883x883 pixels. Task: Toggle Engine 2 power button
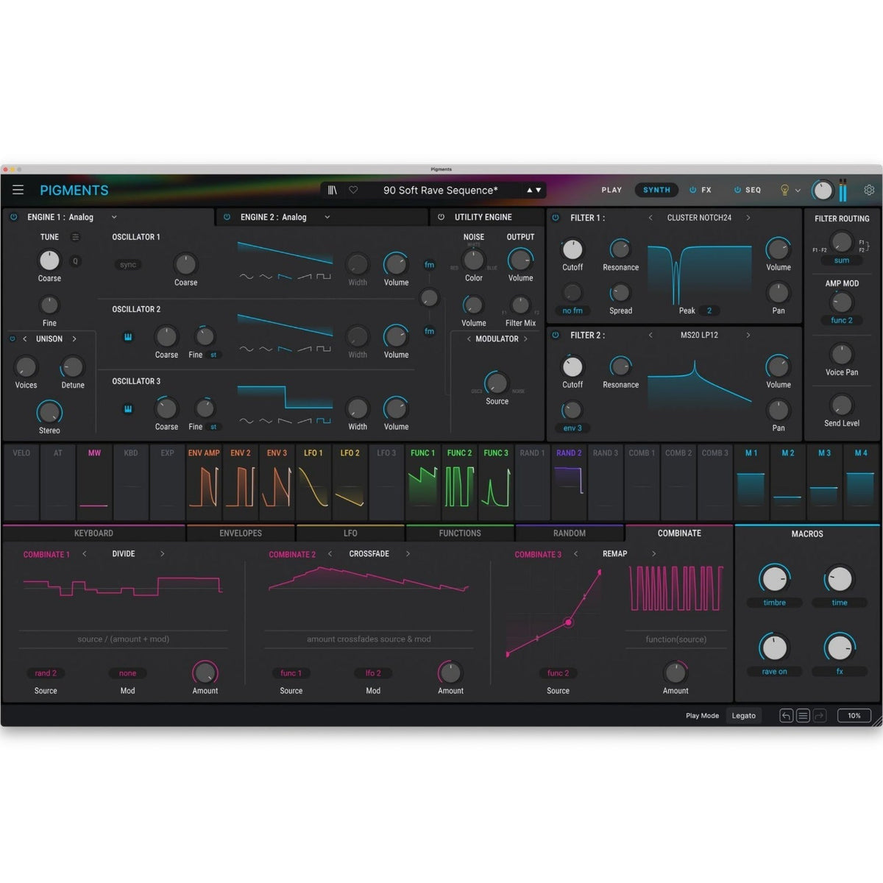click(227, 217)
